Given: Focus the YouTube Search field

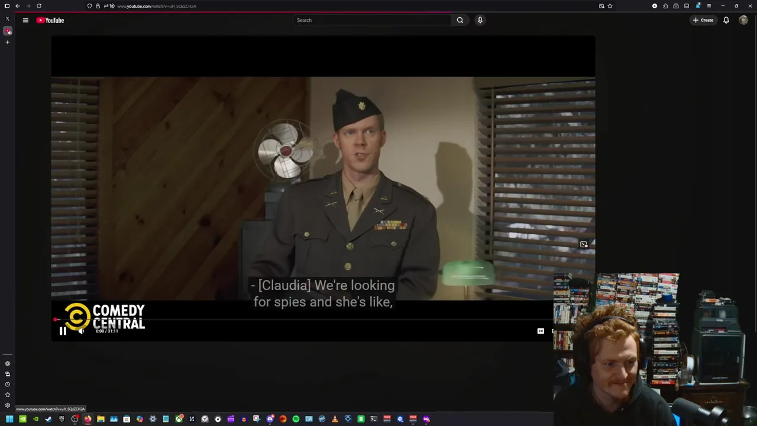Looking at the screenshot, I should [x=373, y=20].
